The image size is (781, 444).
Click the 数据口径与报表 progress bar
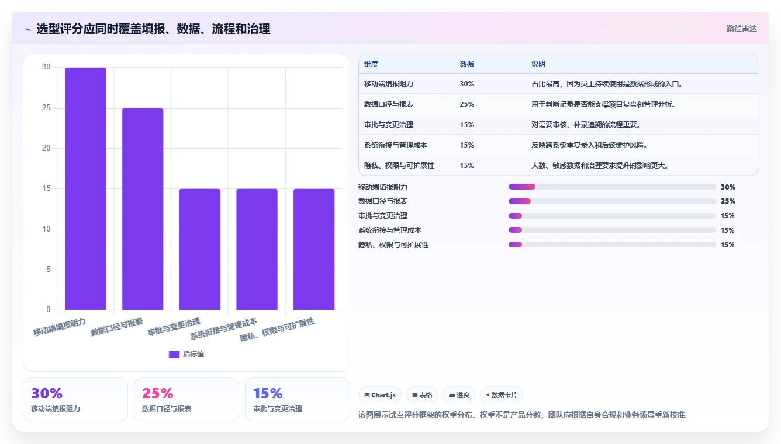coord(612,201)
